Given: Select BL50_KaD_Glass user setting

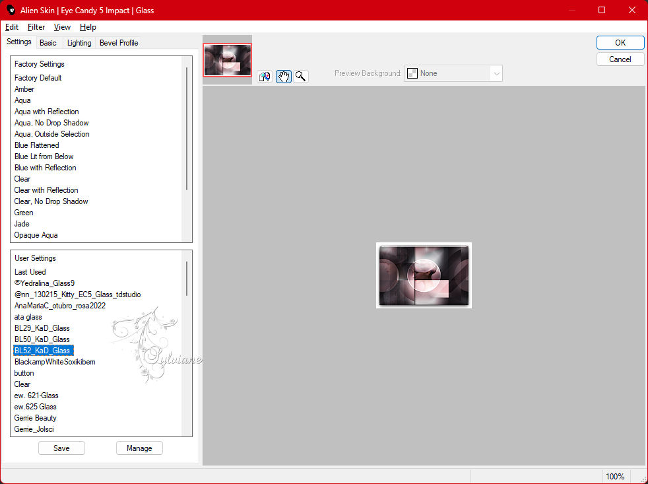Looking at the screenshot, I should [42, 338].
